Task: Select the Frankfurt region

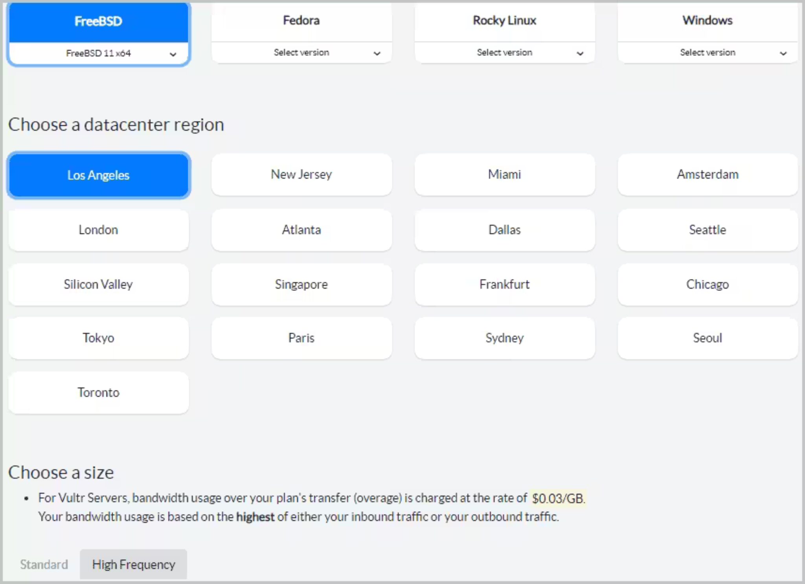Action: pos(505,285)
